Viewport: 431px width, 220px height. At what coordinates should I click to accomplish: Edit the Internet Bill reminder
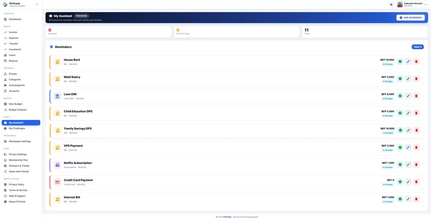tap(408, 199)
